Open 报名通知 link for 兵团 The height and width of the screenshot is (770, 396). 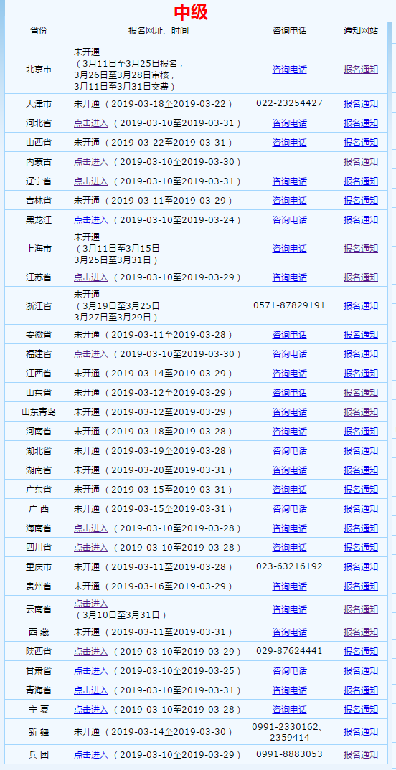coord(361,755)
